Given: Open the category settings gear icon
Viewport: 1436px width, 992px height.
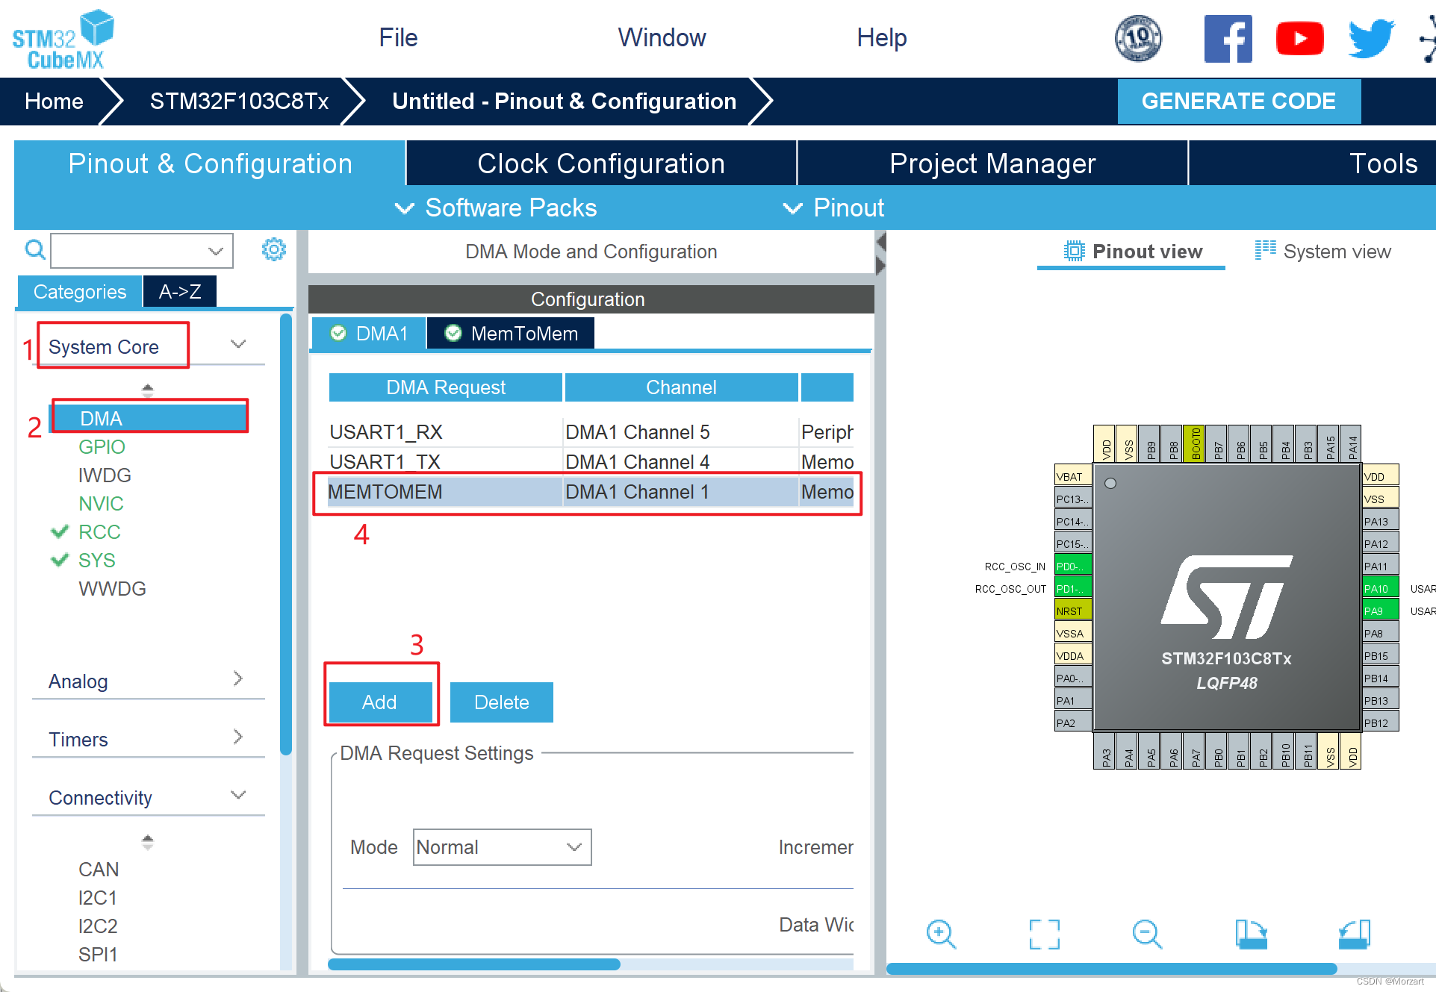Looking at the screenshot, I should pyautogui.click(x=274, y=249).
